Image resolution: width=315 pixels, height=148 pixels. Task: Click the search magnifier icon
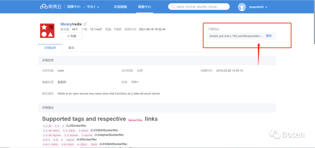coord(173,7)
